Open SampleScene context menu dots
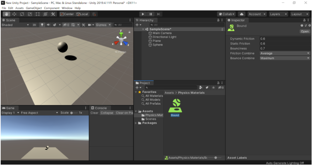This screenshot has height=166, width=313. (x=222, y=29)
